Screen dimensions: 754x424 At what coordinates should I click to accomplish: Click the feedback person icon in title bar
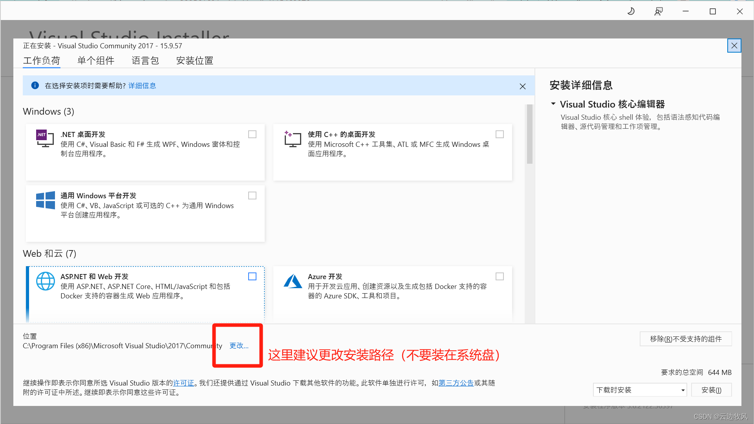(659, 11)
